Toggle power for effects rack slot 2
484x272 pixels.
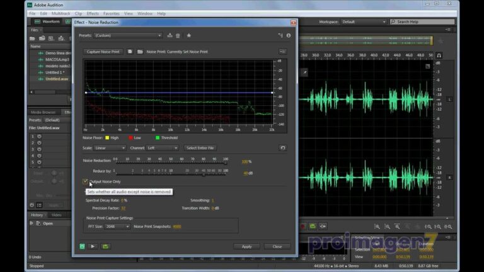pyautogui.click(x=40, y=142)
